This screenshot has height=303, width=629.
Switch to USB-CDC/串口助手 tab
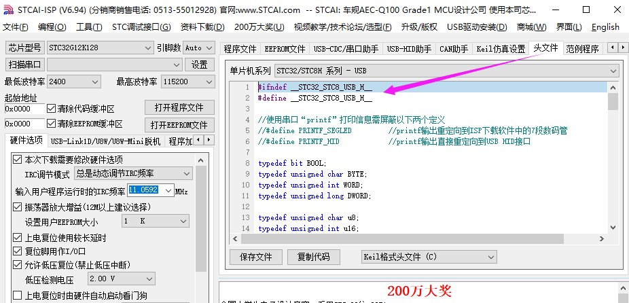[x=346, y=49]
